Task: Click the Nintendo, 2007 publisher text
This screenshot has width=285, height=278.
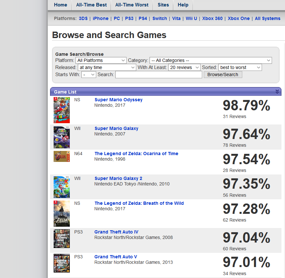Action: [110, 134]
